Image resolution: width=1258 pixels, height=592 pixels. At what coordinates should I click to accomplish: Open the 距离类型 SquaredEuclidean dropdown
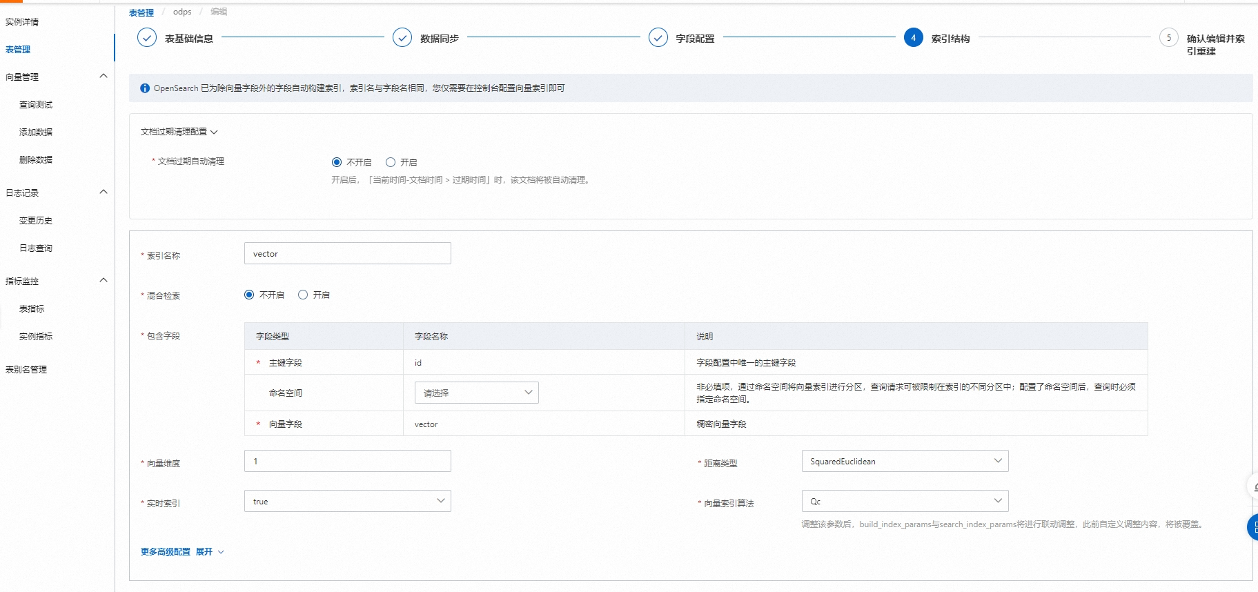[905, 461]
